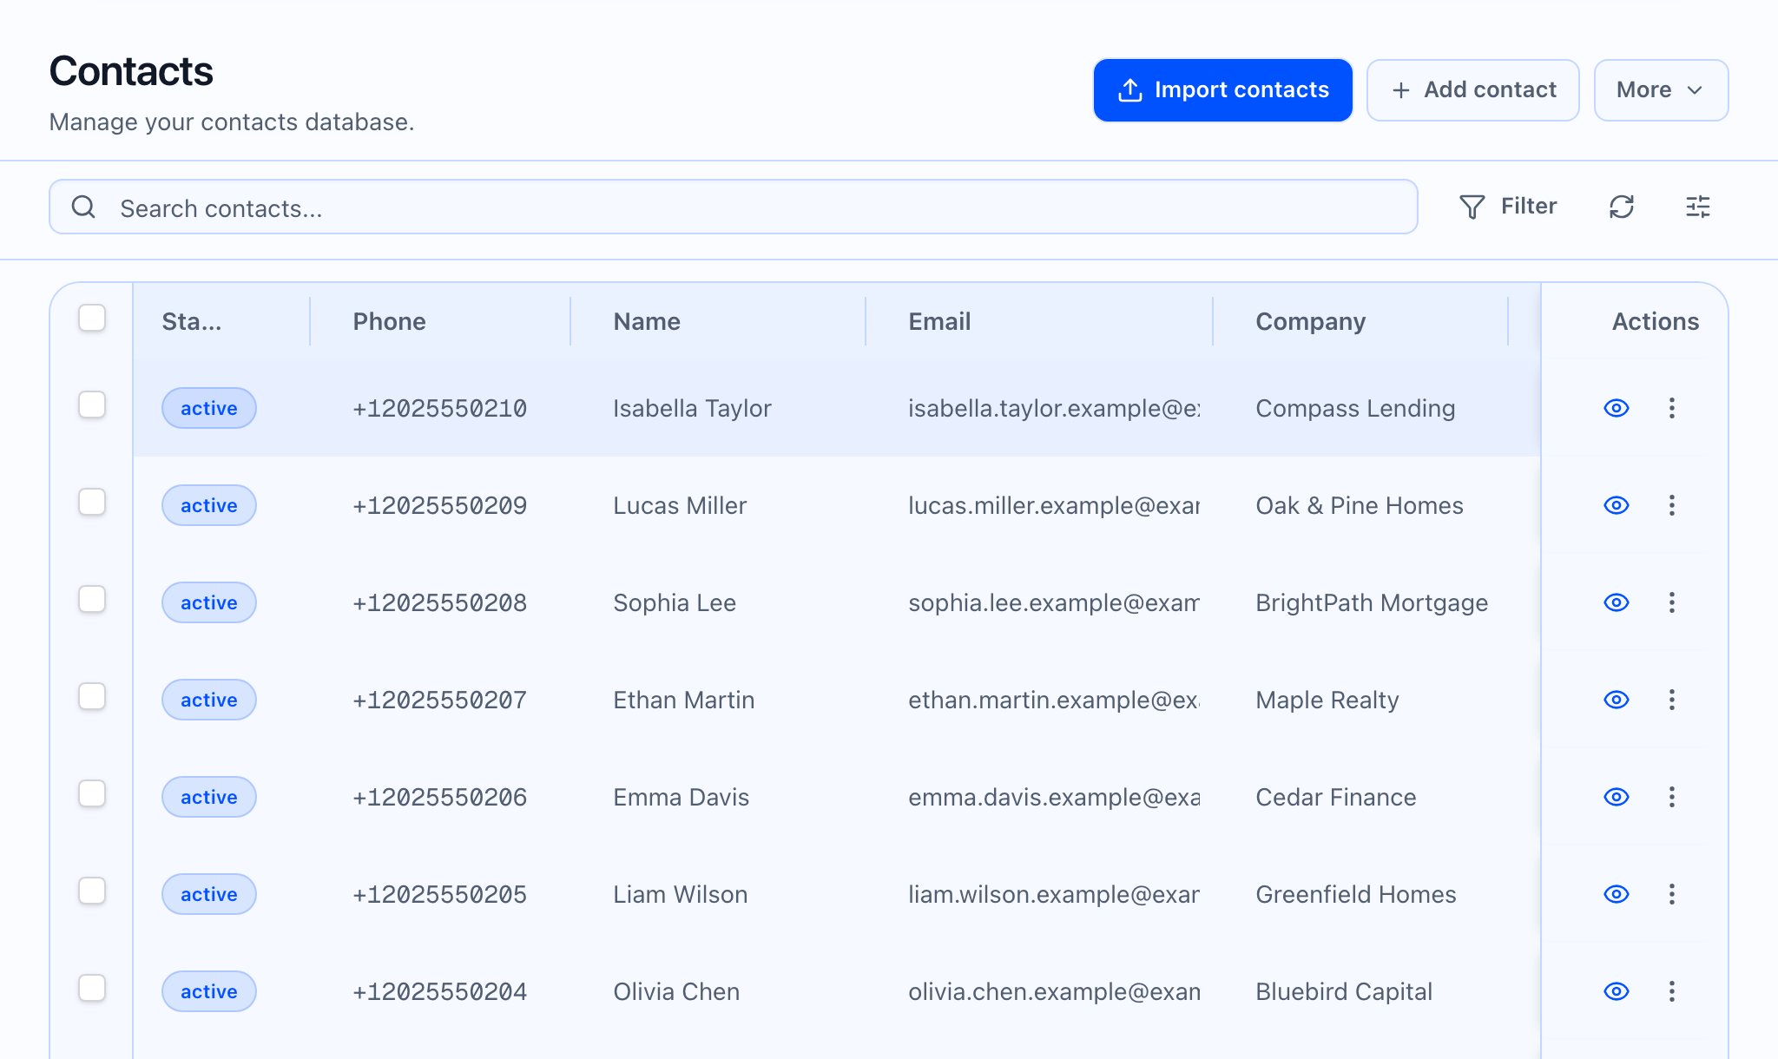View Isabella Taylor's contact details eye icon

pos(1616,408)
